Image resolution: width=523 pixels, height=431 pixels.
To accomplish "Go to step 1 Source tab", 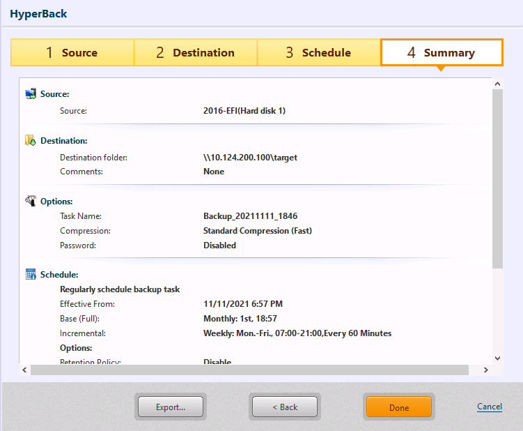I will (72, 52).
